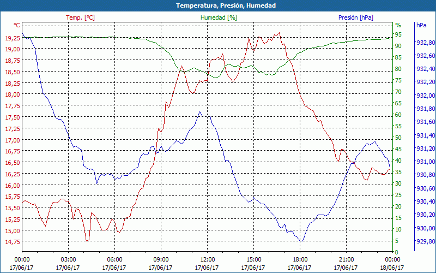Click temperature axis value '16,00'
The image size is (436, 273).
13,185
